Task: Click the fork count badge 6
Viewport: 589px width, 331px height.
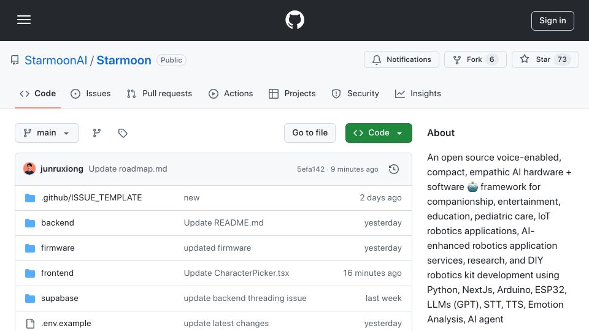Action: point(491,59)
